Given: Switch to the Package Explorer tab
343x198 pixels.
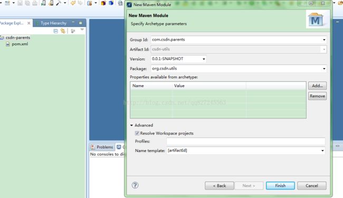Looking at the screenshot, I should point(12,23).
